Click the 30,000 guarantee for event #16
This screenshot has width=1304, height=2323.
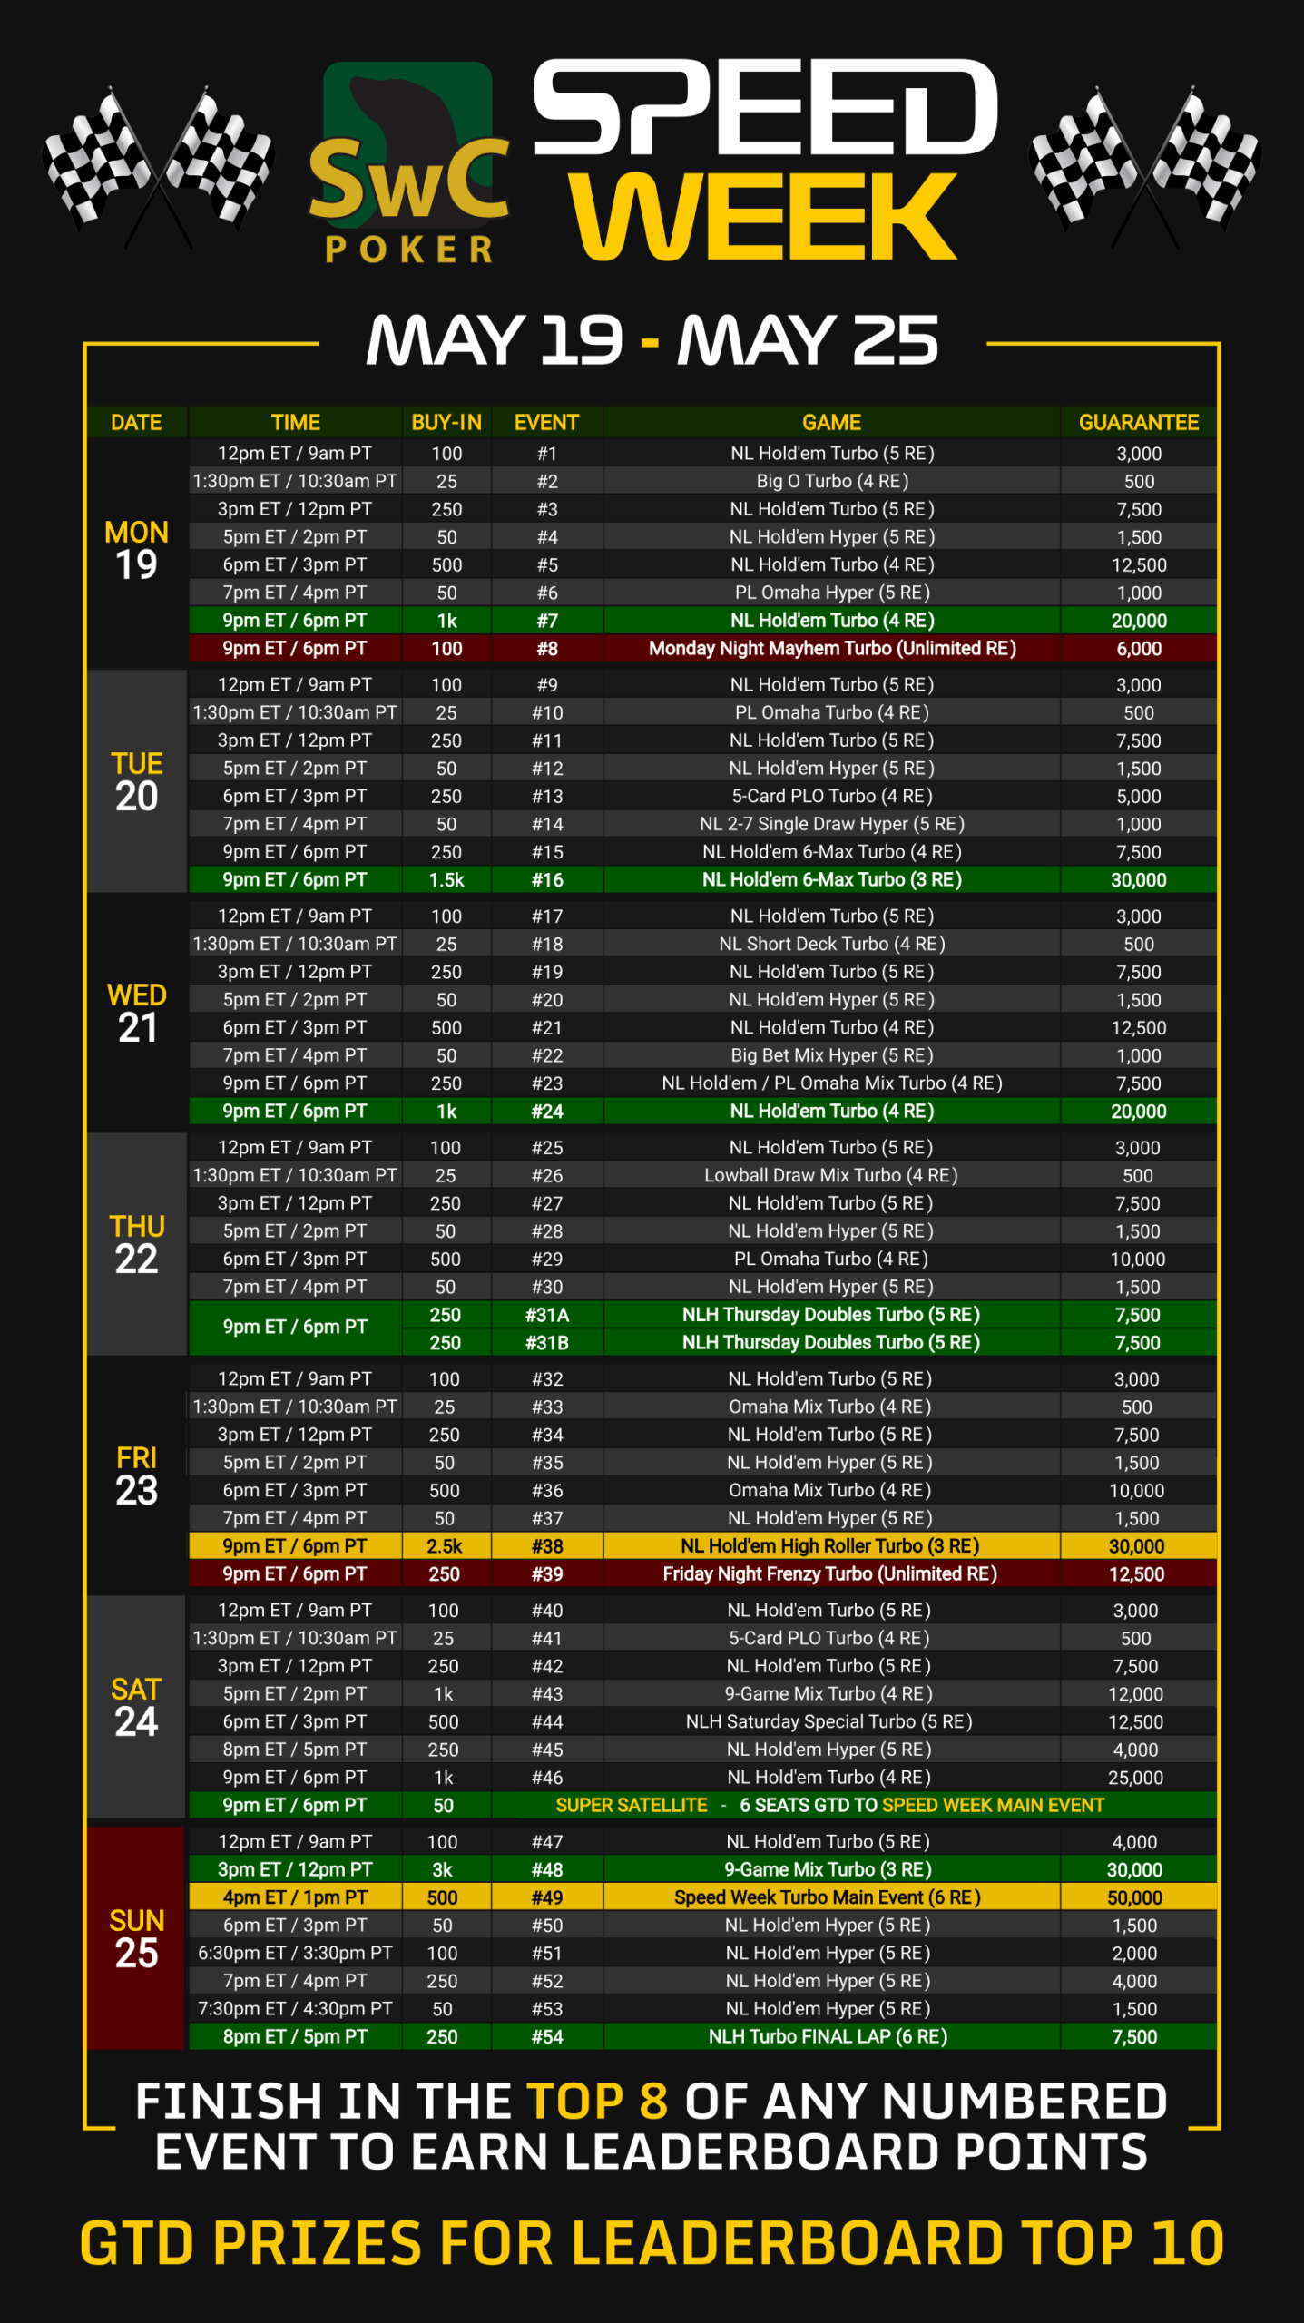(x=1139, y=879)
